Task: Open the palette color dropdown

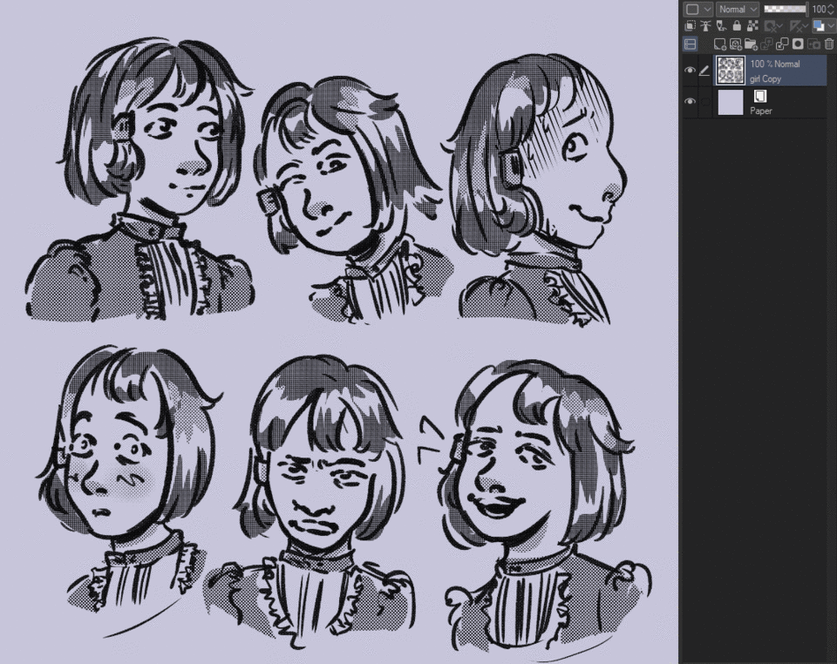Action: tap(697, 9)
